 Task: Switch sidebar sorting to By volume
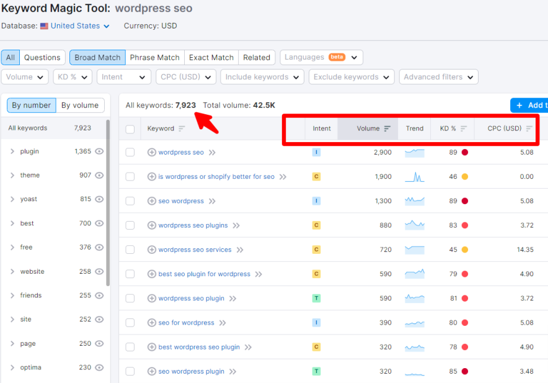pyautogui.click(x=80, y=105)
